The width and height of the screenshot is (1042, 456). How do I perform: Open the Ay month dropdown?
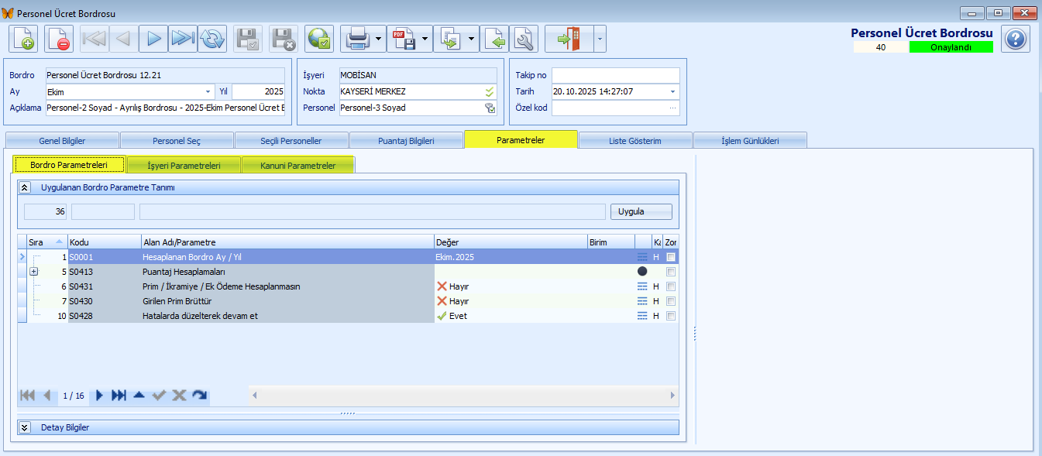coord(208,91)
